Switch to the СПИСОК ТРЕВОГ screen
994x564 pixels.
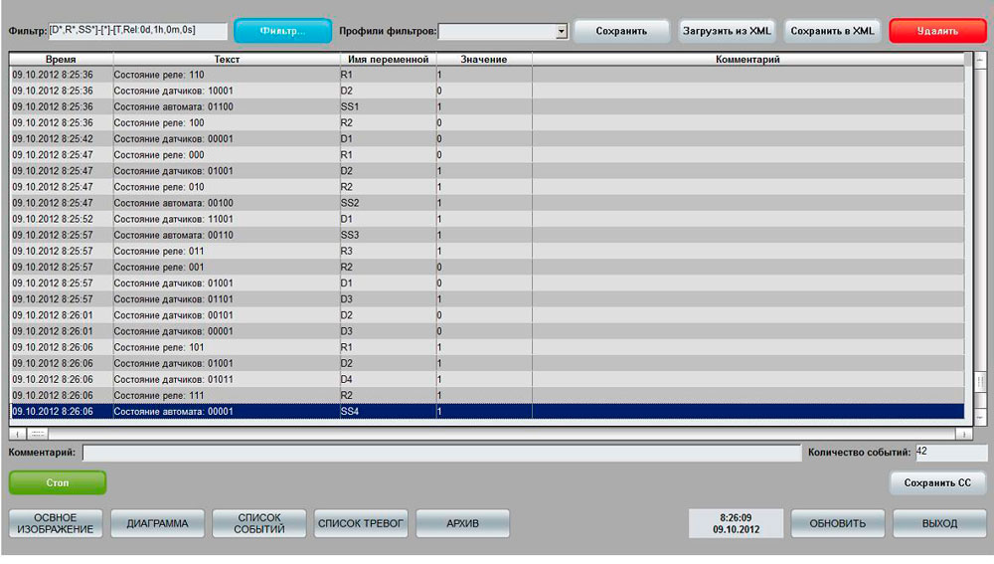coord(361,523)
